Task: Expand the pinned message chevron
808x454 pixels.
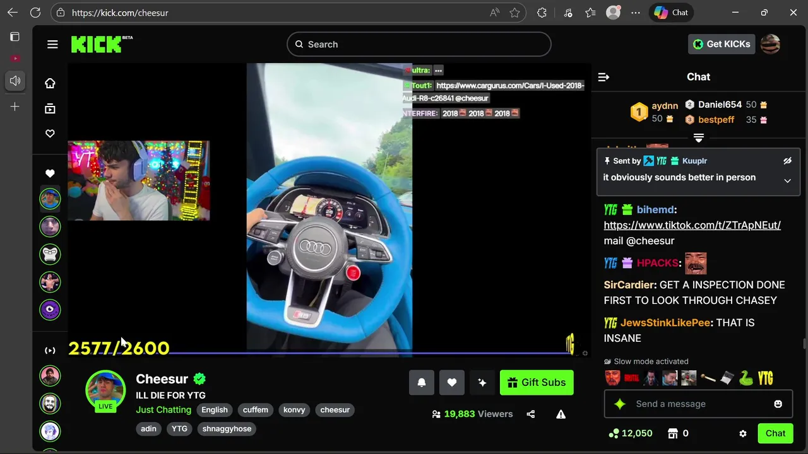Action: tap(787, 181)
